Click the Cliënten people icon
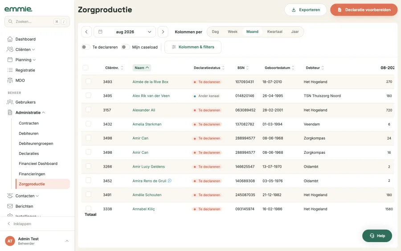The height and width of the screenshot is (251, 401). 10,49
